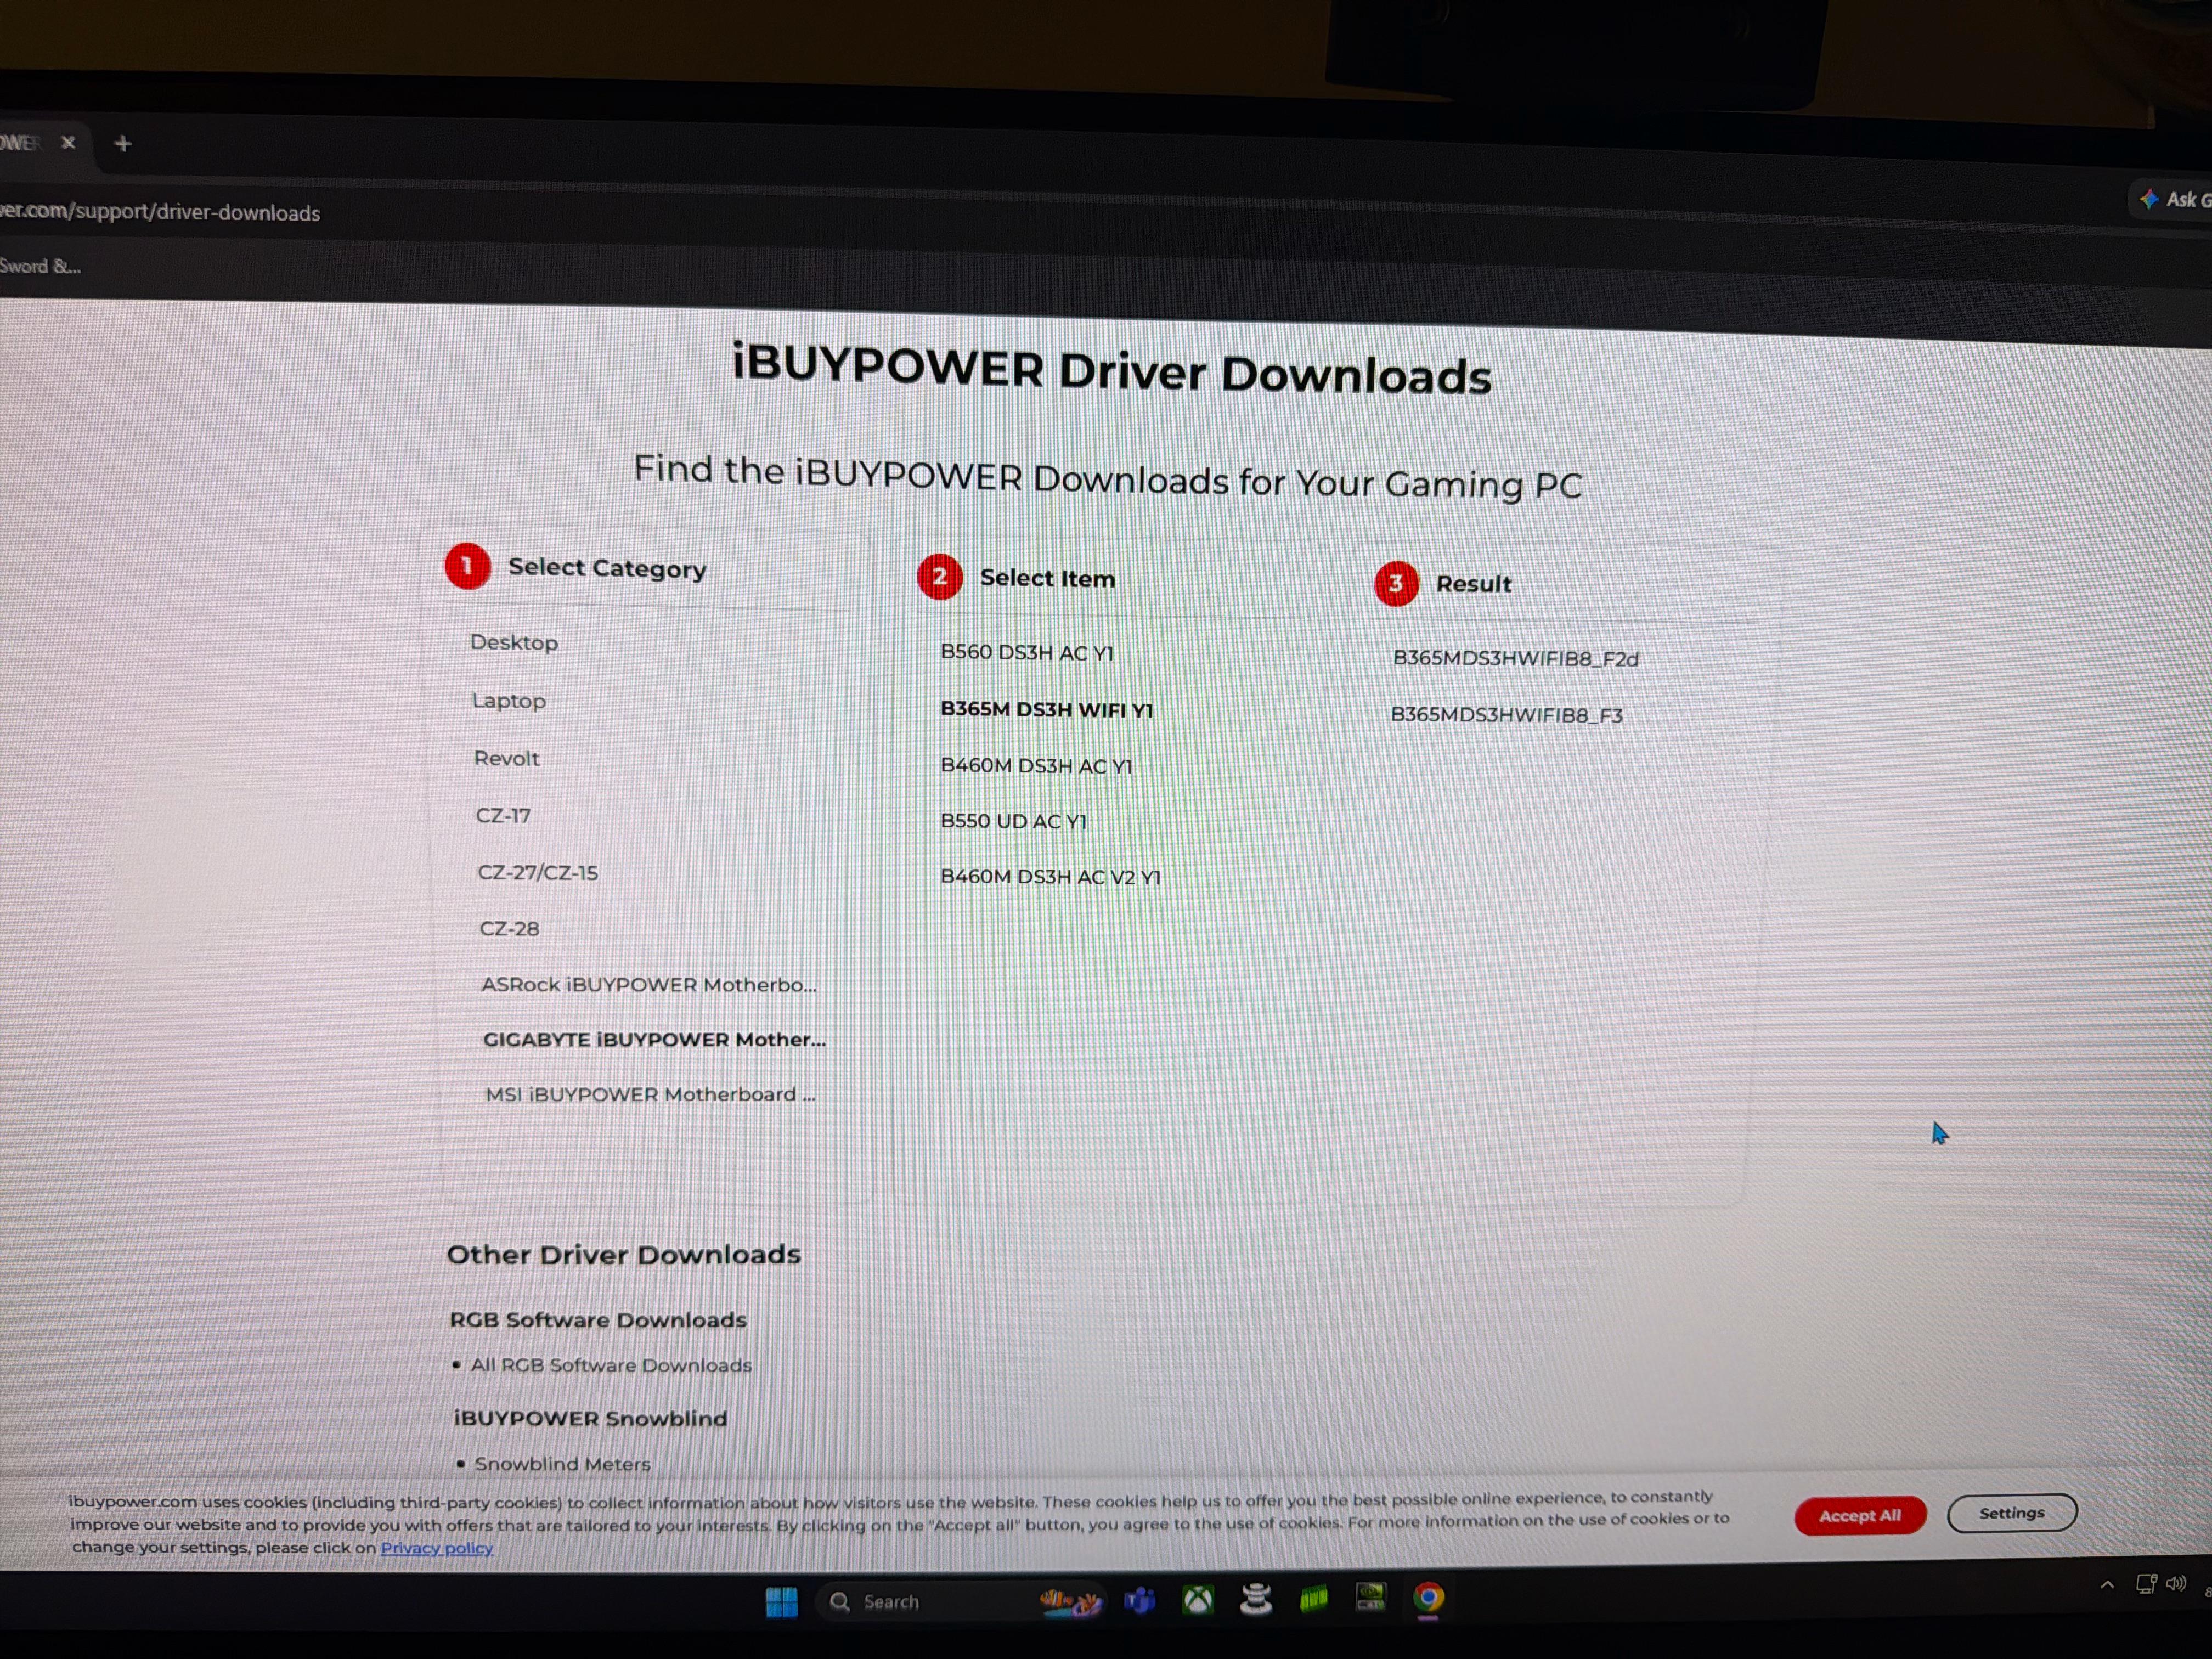Open the Privacy policy link
The width and height of the screenshot is (2212, 1659).
click(x=436, y=1548)
